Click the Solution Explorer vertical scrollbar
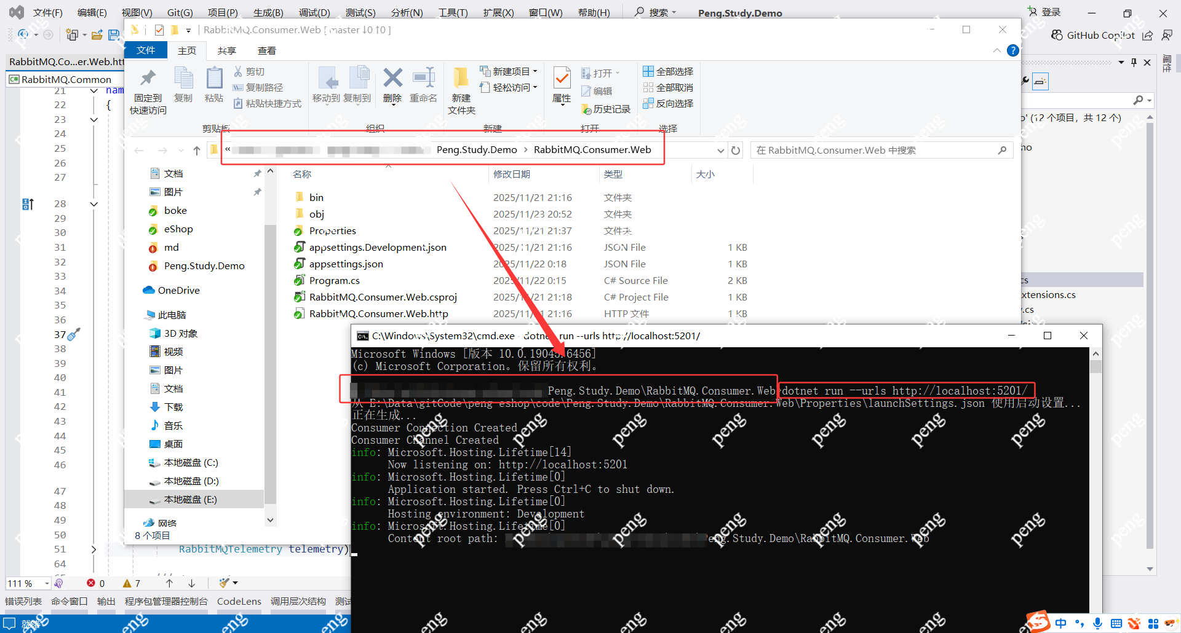Image resolution: width=1181 pixels, height=633 pixels. click(1150, 335)
